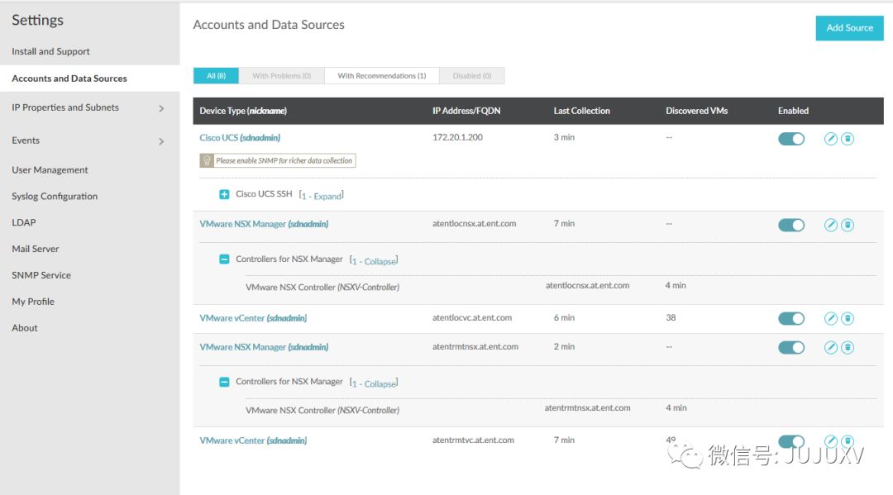Open VMware vCenter link for atentrmtvc

pyautogui.click(x=253, y=440)
